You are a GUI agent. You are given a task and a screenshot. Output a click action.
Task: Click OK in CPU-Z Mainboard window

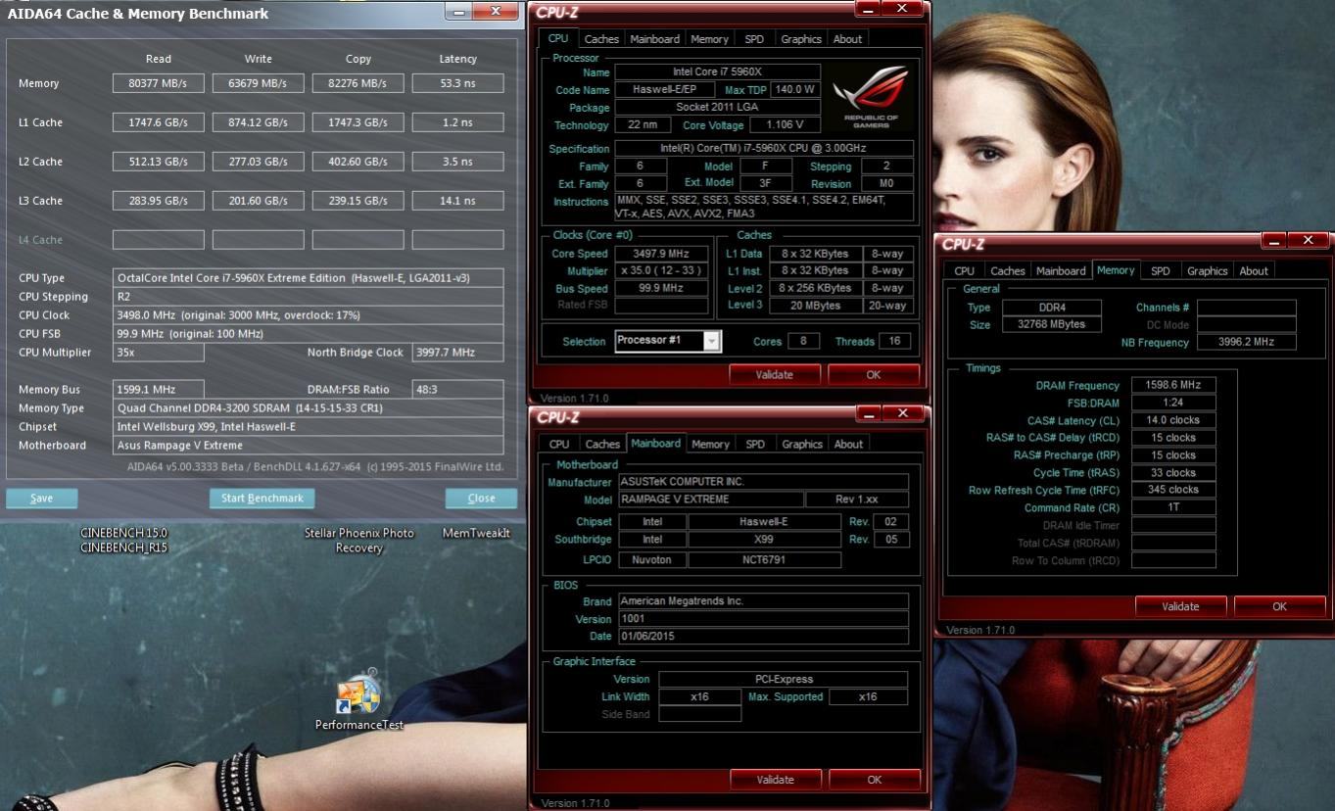[875, 780]
